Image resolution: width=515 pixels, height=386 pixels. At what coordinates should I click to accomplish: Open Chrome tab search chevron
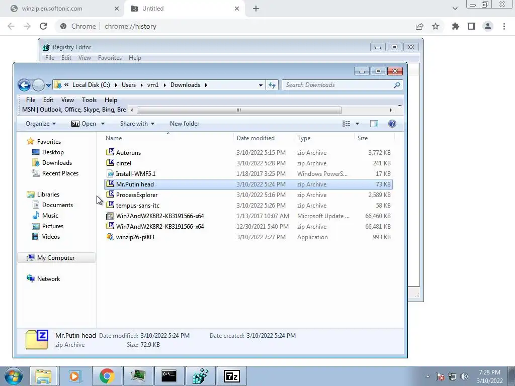tap(455, 9)
